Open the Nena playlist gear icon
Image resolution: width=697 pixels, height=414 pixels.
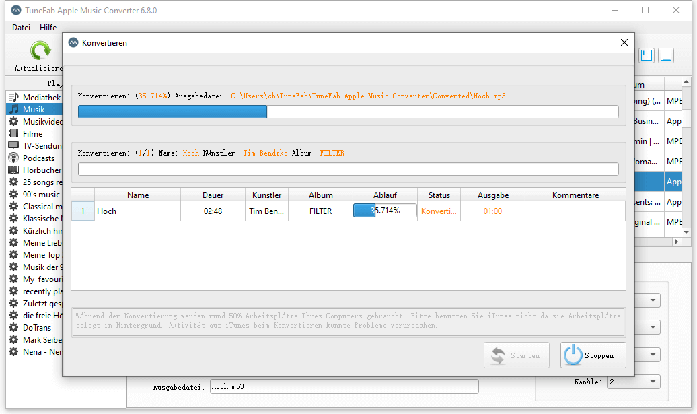pos(13,352)
